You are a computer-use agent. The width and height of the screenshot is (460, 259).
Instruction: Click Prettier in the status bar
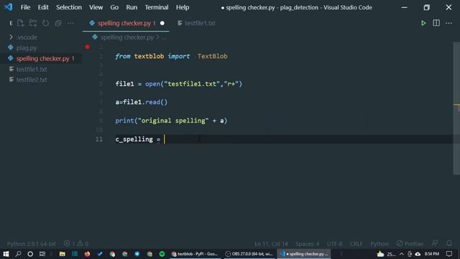click(410, 243)
